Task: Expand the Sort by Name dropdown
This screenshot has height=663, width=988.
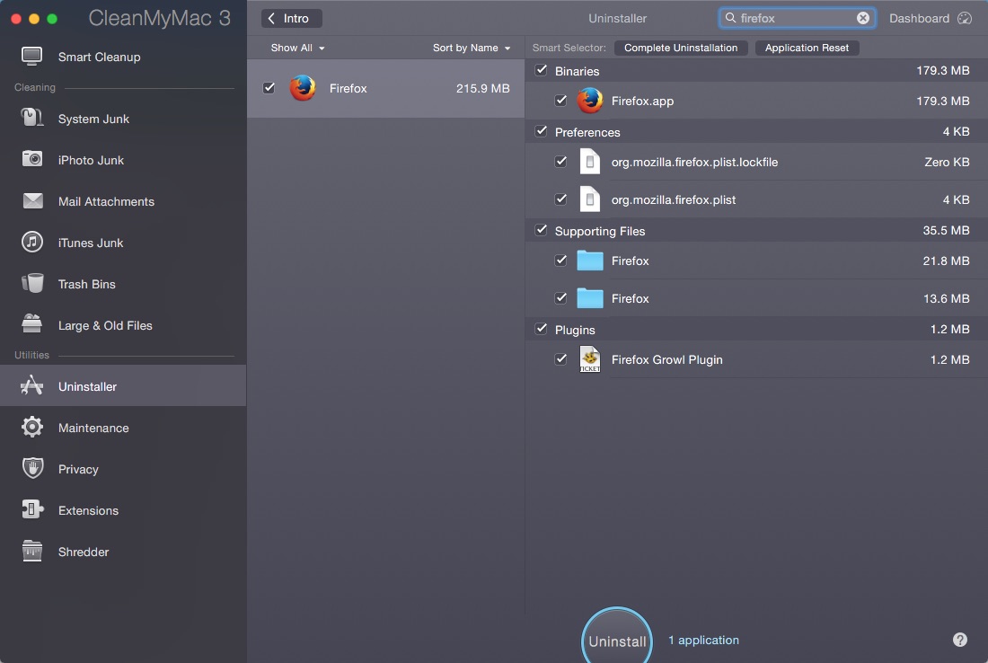Action: [471, 48]
